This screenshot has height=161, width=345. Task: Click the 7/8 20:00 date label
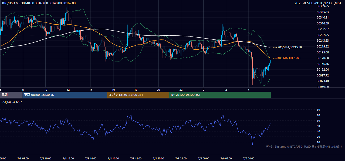(158, 158)
